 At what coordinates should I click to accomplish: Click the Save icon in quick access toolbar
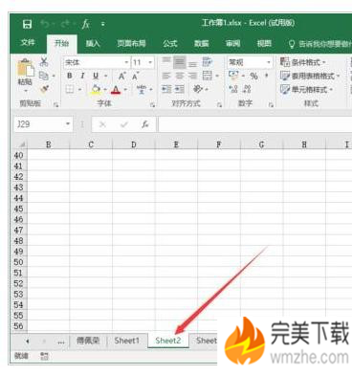27,24
